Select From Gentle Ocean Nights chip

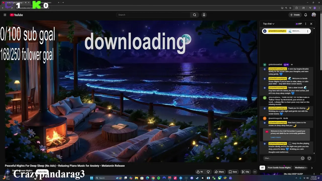coord(279,168)
